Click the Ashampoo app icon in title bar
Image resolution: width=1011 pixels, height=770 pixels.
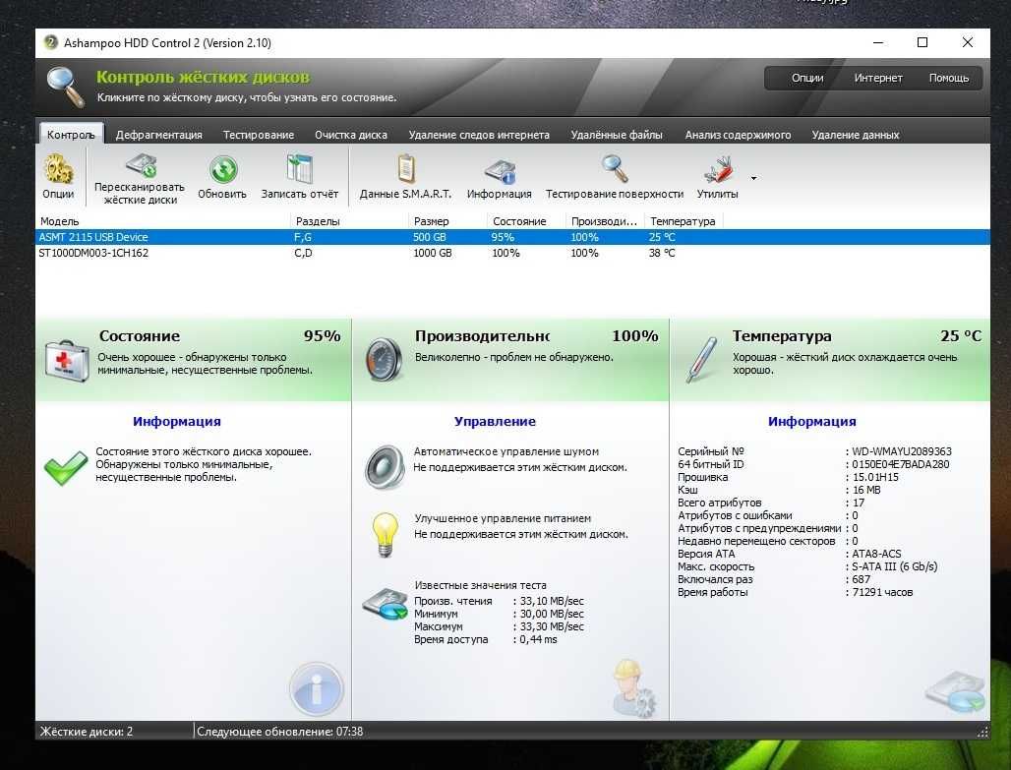(50, 42)
